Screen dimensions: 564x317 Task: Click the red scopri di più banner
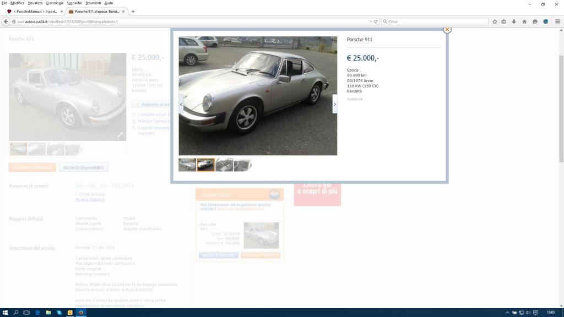pyautogui.click(x=317, y=194)
